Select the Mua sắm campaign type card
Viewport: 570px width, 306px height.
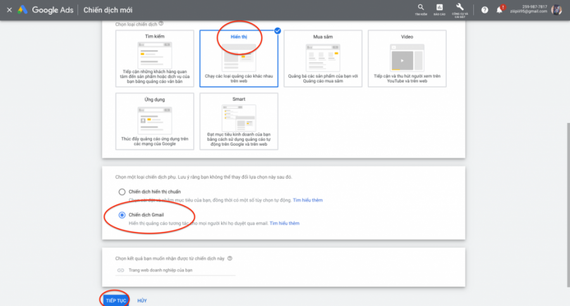323,58
